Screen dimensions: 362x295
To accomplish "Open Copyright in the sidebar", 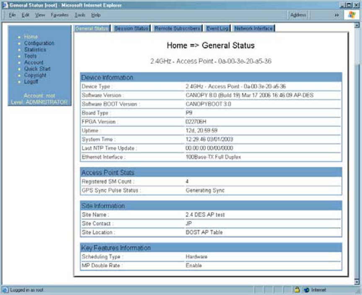I will click(x=35, y=75).
